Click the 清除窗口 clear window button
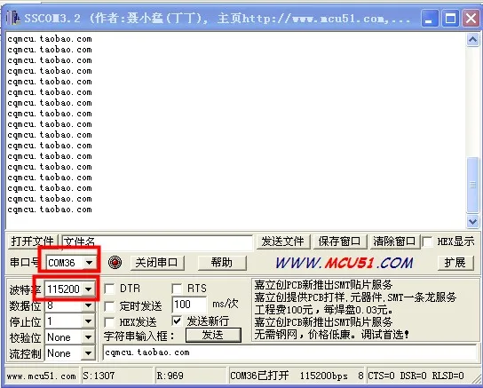Screen dimensions: 483x388 (394, 242)
